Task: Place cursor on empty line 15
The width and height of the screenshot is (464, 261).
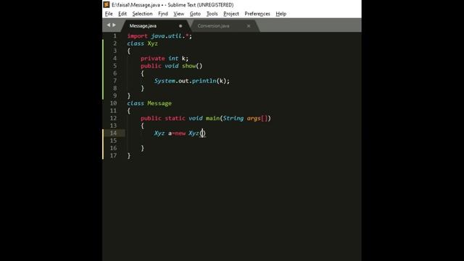Action: pyautogui.click(x=243, y=141)
